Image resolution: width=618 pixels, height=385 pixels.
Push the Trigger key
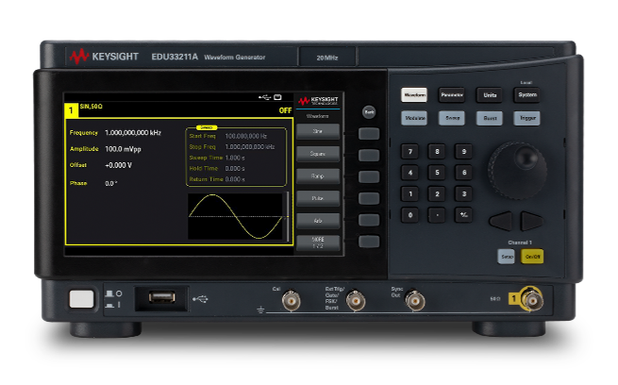(527, 118)
